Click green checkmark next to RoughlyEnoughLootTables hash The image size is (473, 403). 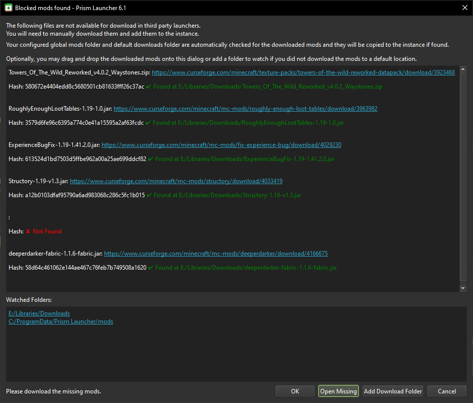148,123
